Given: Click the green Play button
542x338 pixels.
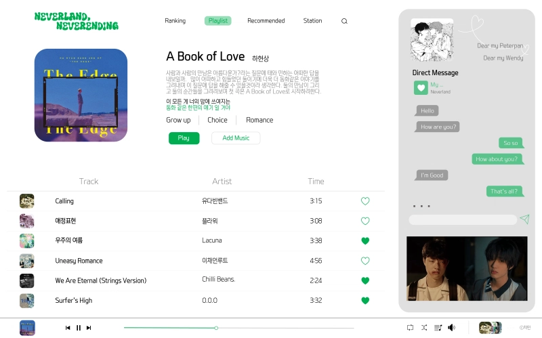Looking at the screenshot, I should coord(184,138).
